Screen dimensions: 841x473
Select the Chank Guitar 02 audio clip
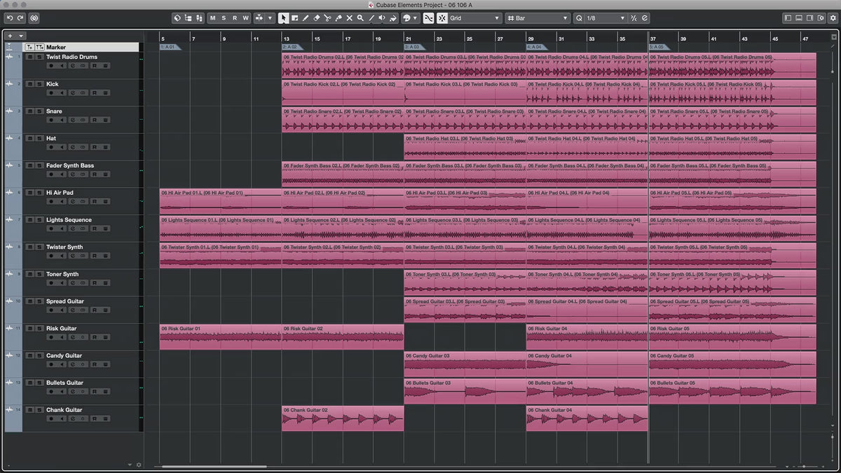point(342,418)
